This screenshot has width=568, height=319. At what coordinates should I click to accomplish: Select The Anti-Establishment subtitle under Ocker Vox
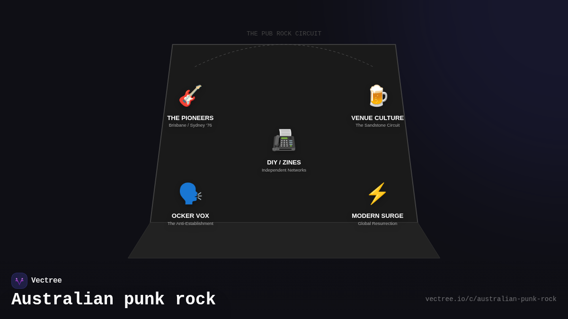190,223
